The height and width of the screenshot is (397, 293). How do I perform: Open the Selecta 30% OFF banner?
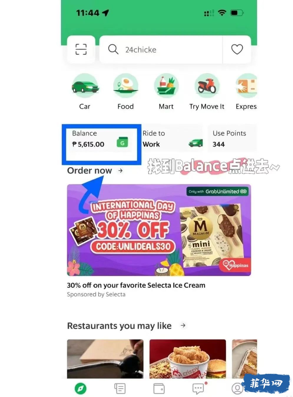(159, 230)
